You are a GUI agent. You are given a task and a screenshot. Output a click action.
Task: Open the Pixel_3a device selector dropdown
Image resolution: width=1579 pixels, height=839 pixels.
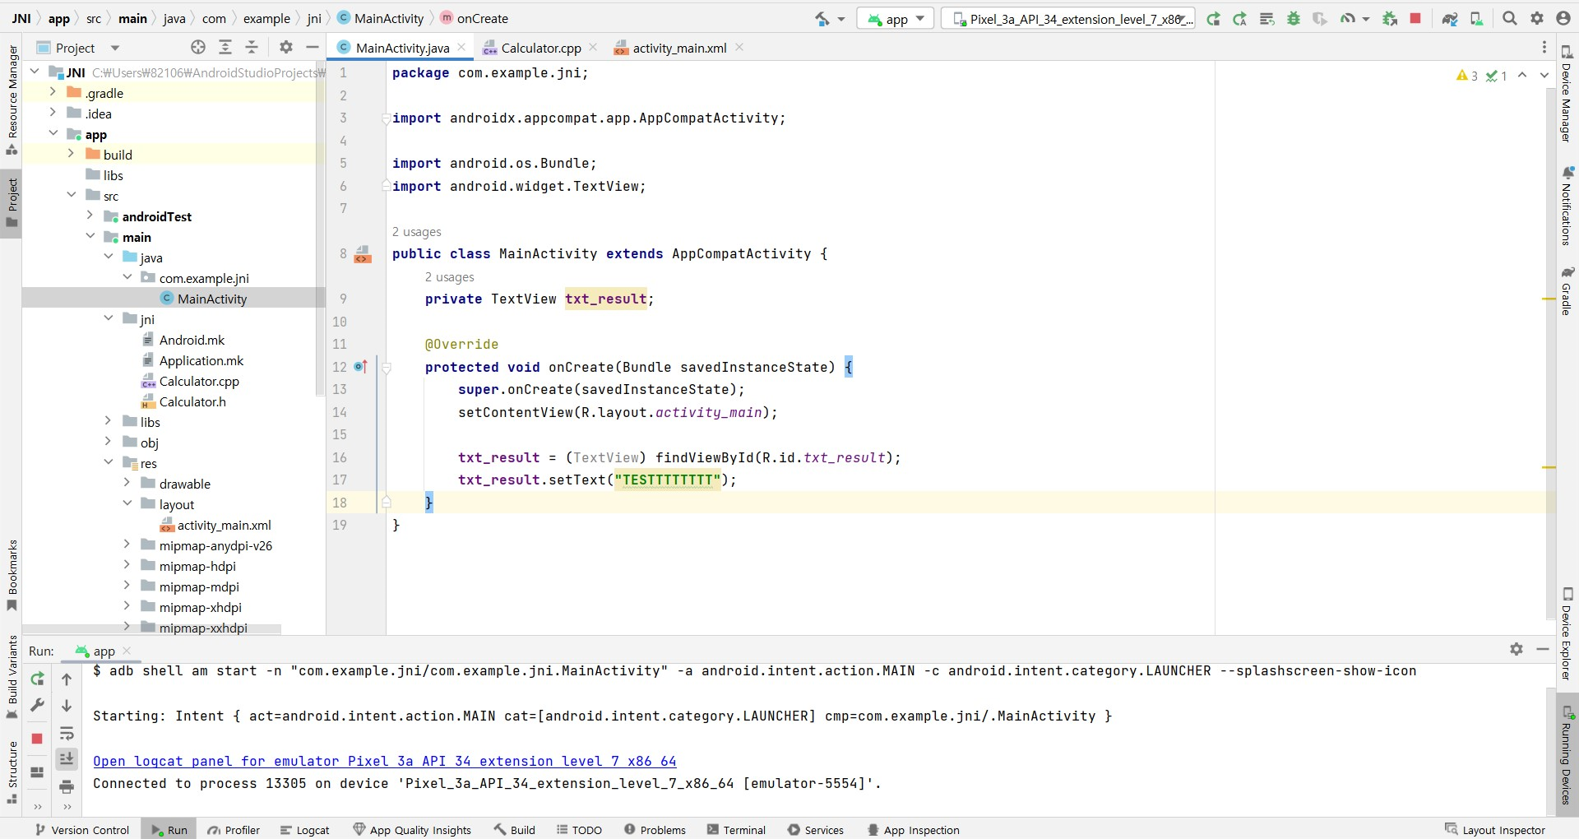coord(1070,18)
